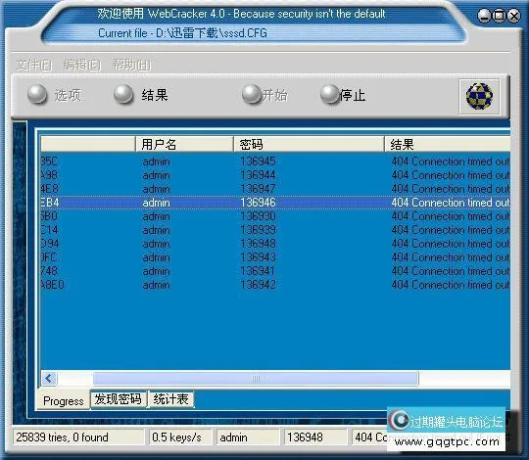The image size is (529, 460).
Task: Select row with password 136944
Action: [275, 175]
